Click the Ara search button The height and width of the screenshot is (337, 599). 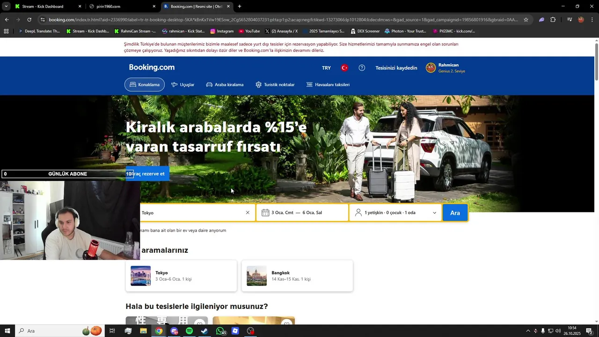(x=455, y=212)
